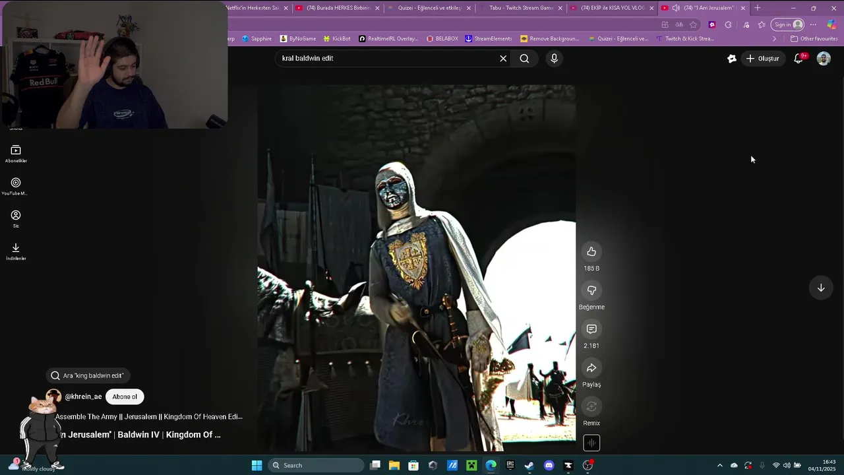Open ByNoGame bookmark
The height and width of the screenshot is (475, 844).
click(298, 38)
